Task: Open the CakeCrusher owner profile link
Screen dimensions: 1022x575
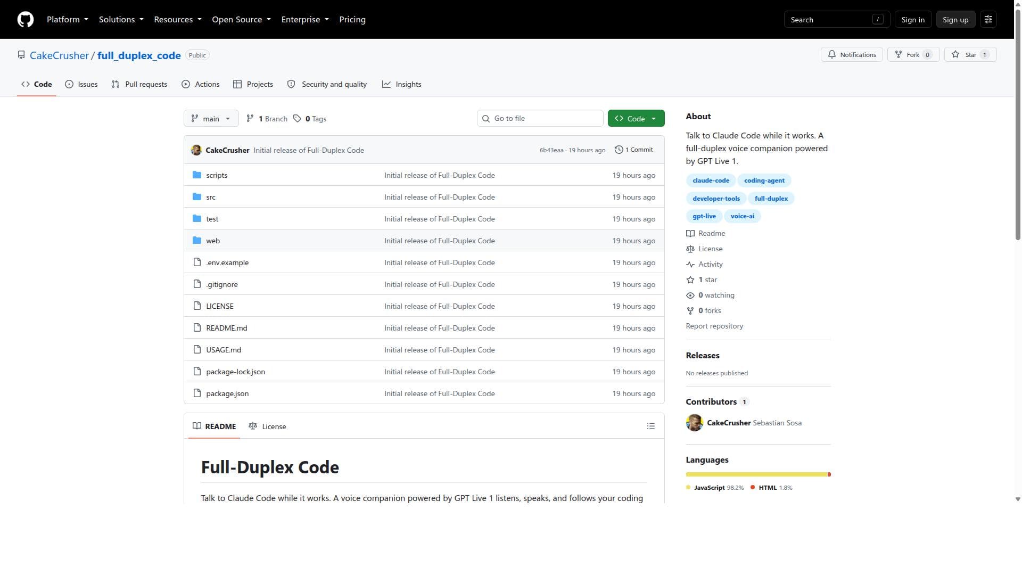Action: (59, 55)
